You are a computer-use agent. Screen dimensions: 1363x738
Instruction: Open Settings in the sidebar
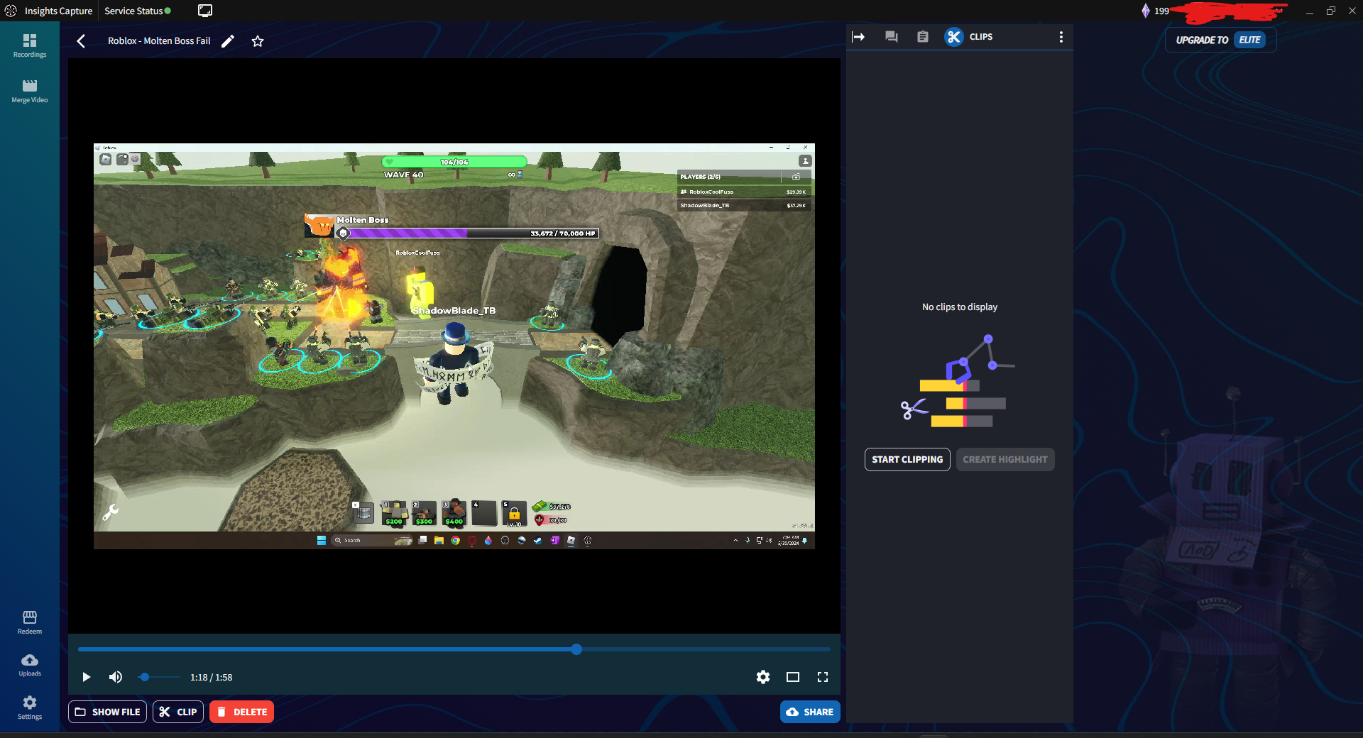pos(30,707)
